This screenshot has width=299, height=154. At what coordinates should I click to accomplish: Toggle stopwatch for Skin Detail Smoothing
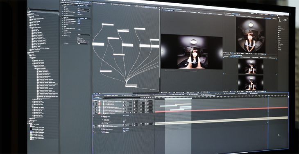pyautogui.click(x=65, y=21)
